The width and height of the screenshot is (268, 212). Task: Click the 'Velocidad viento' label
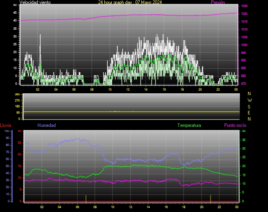(35, 2)
